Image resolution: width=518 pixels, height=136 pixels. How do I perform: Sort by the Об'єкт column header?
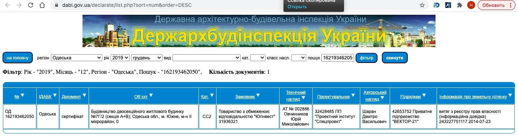[141, 97]
